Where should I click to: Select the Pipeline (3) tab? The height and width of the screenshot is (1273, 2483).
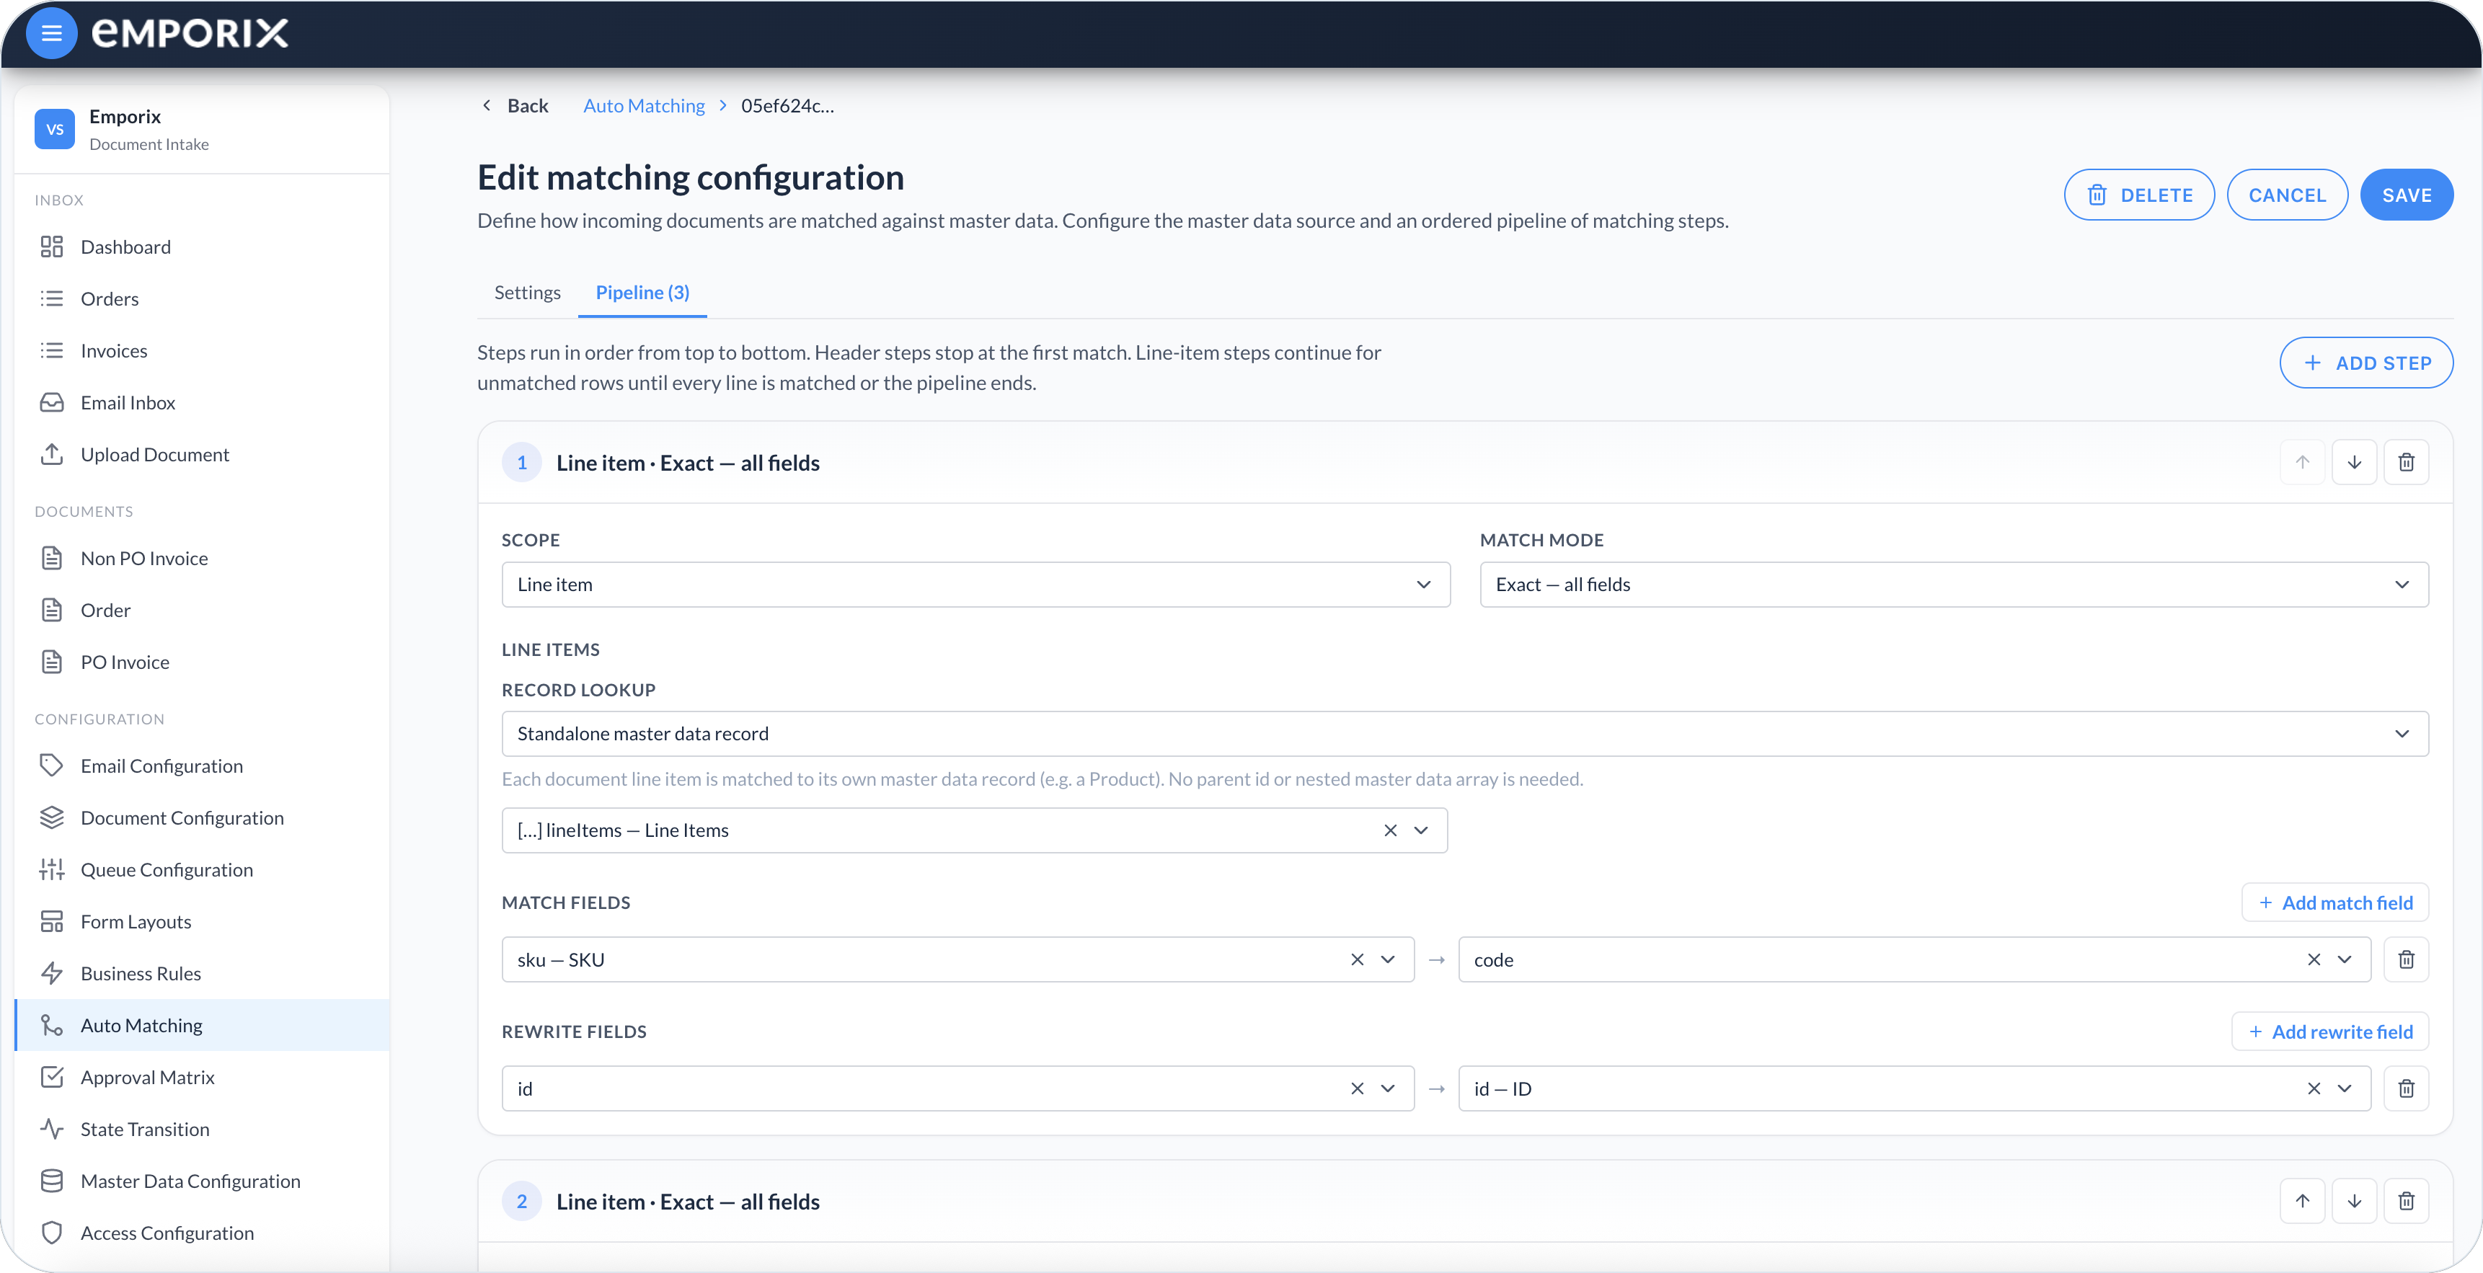[642, 292]
